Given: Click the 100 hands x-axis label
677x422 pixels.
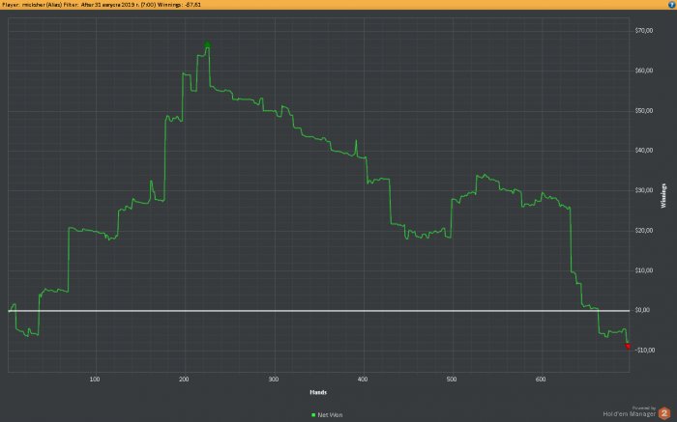Looking at the screenshot, I should (95, 380).
